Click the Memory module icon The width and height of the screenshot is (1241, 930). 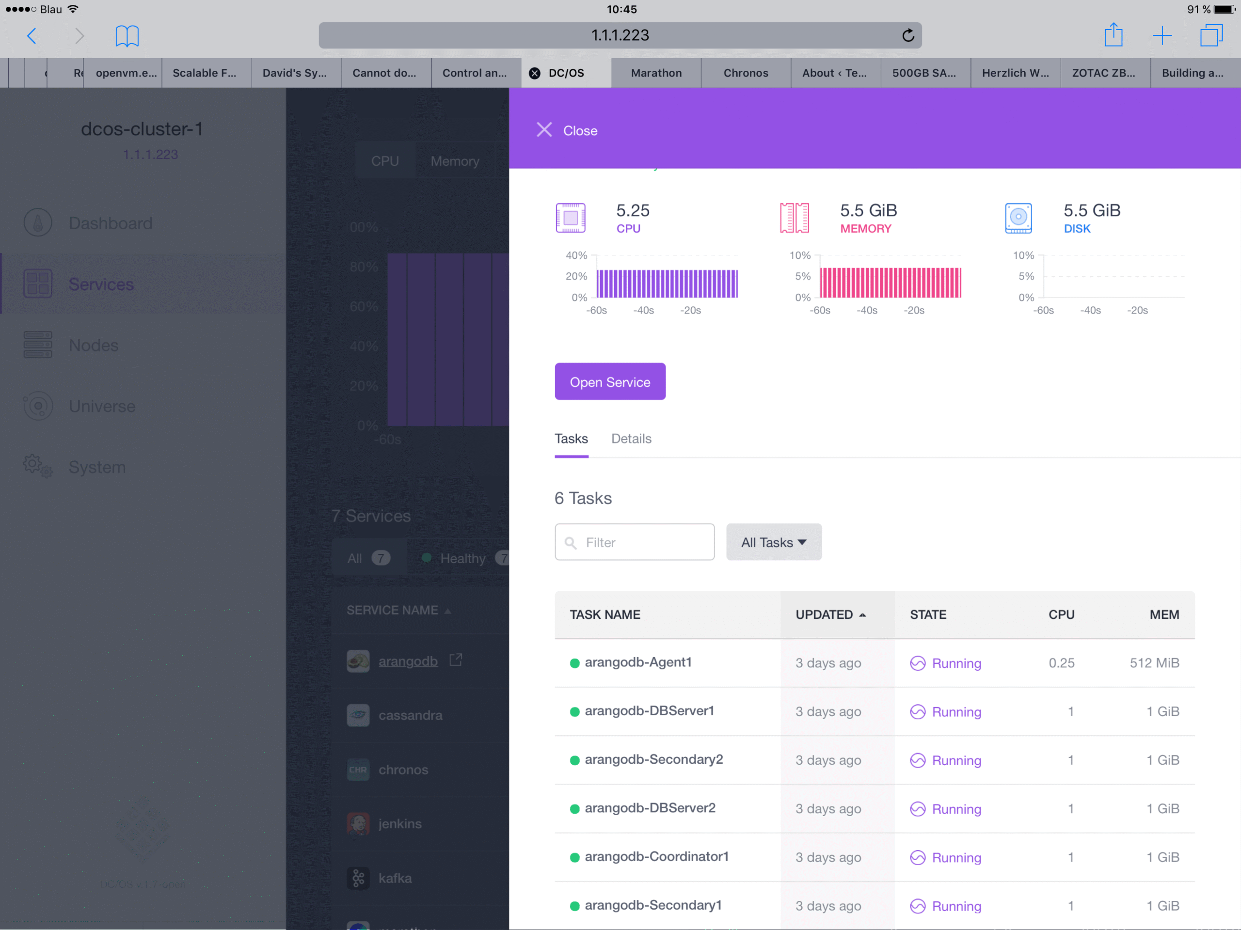coord(794,218)
